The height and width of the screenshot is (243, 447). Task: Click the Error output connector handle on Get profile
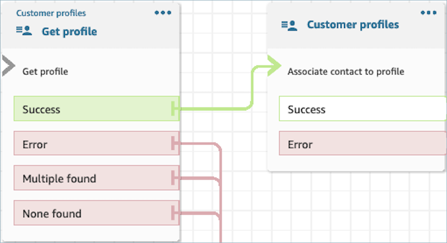pos(176,143)
